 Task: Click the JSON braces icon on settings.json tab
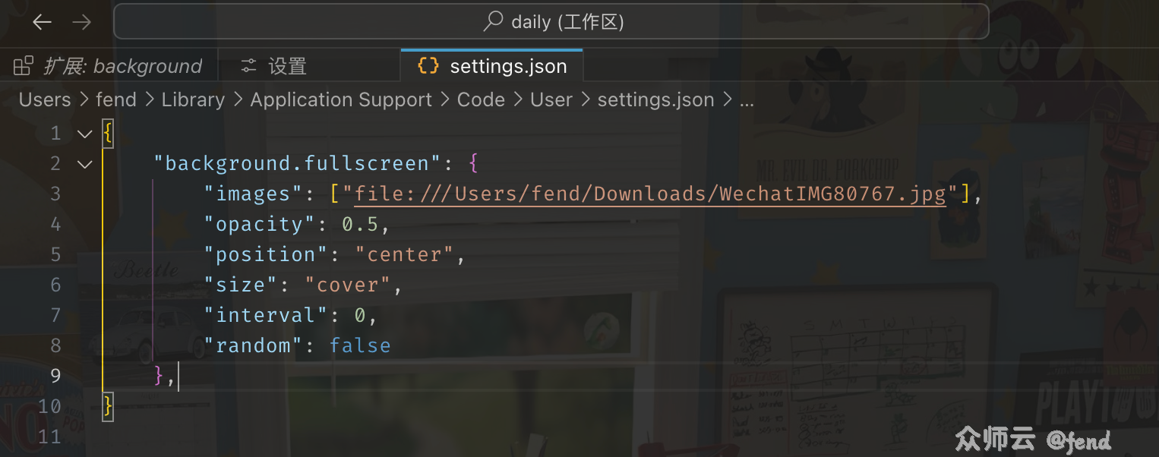tap(428, 66)
